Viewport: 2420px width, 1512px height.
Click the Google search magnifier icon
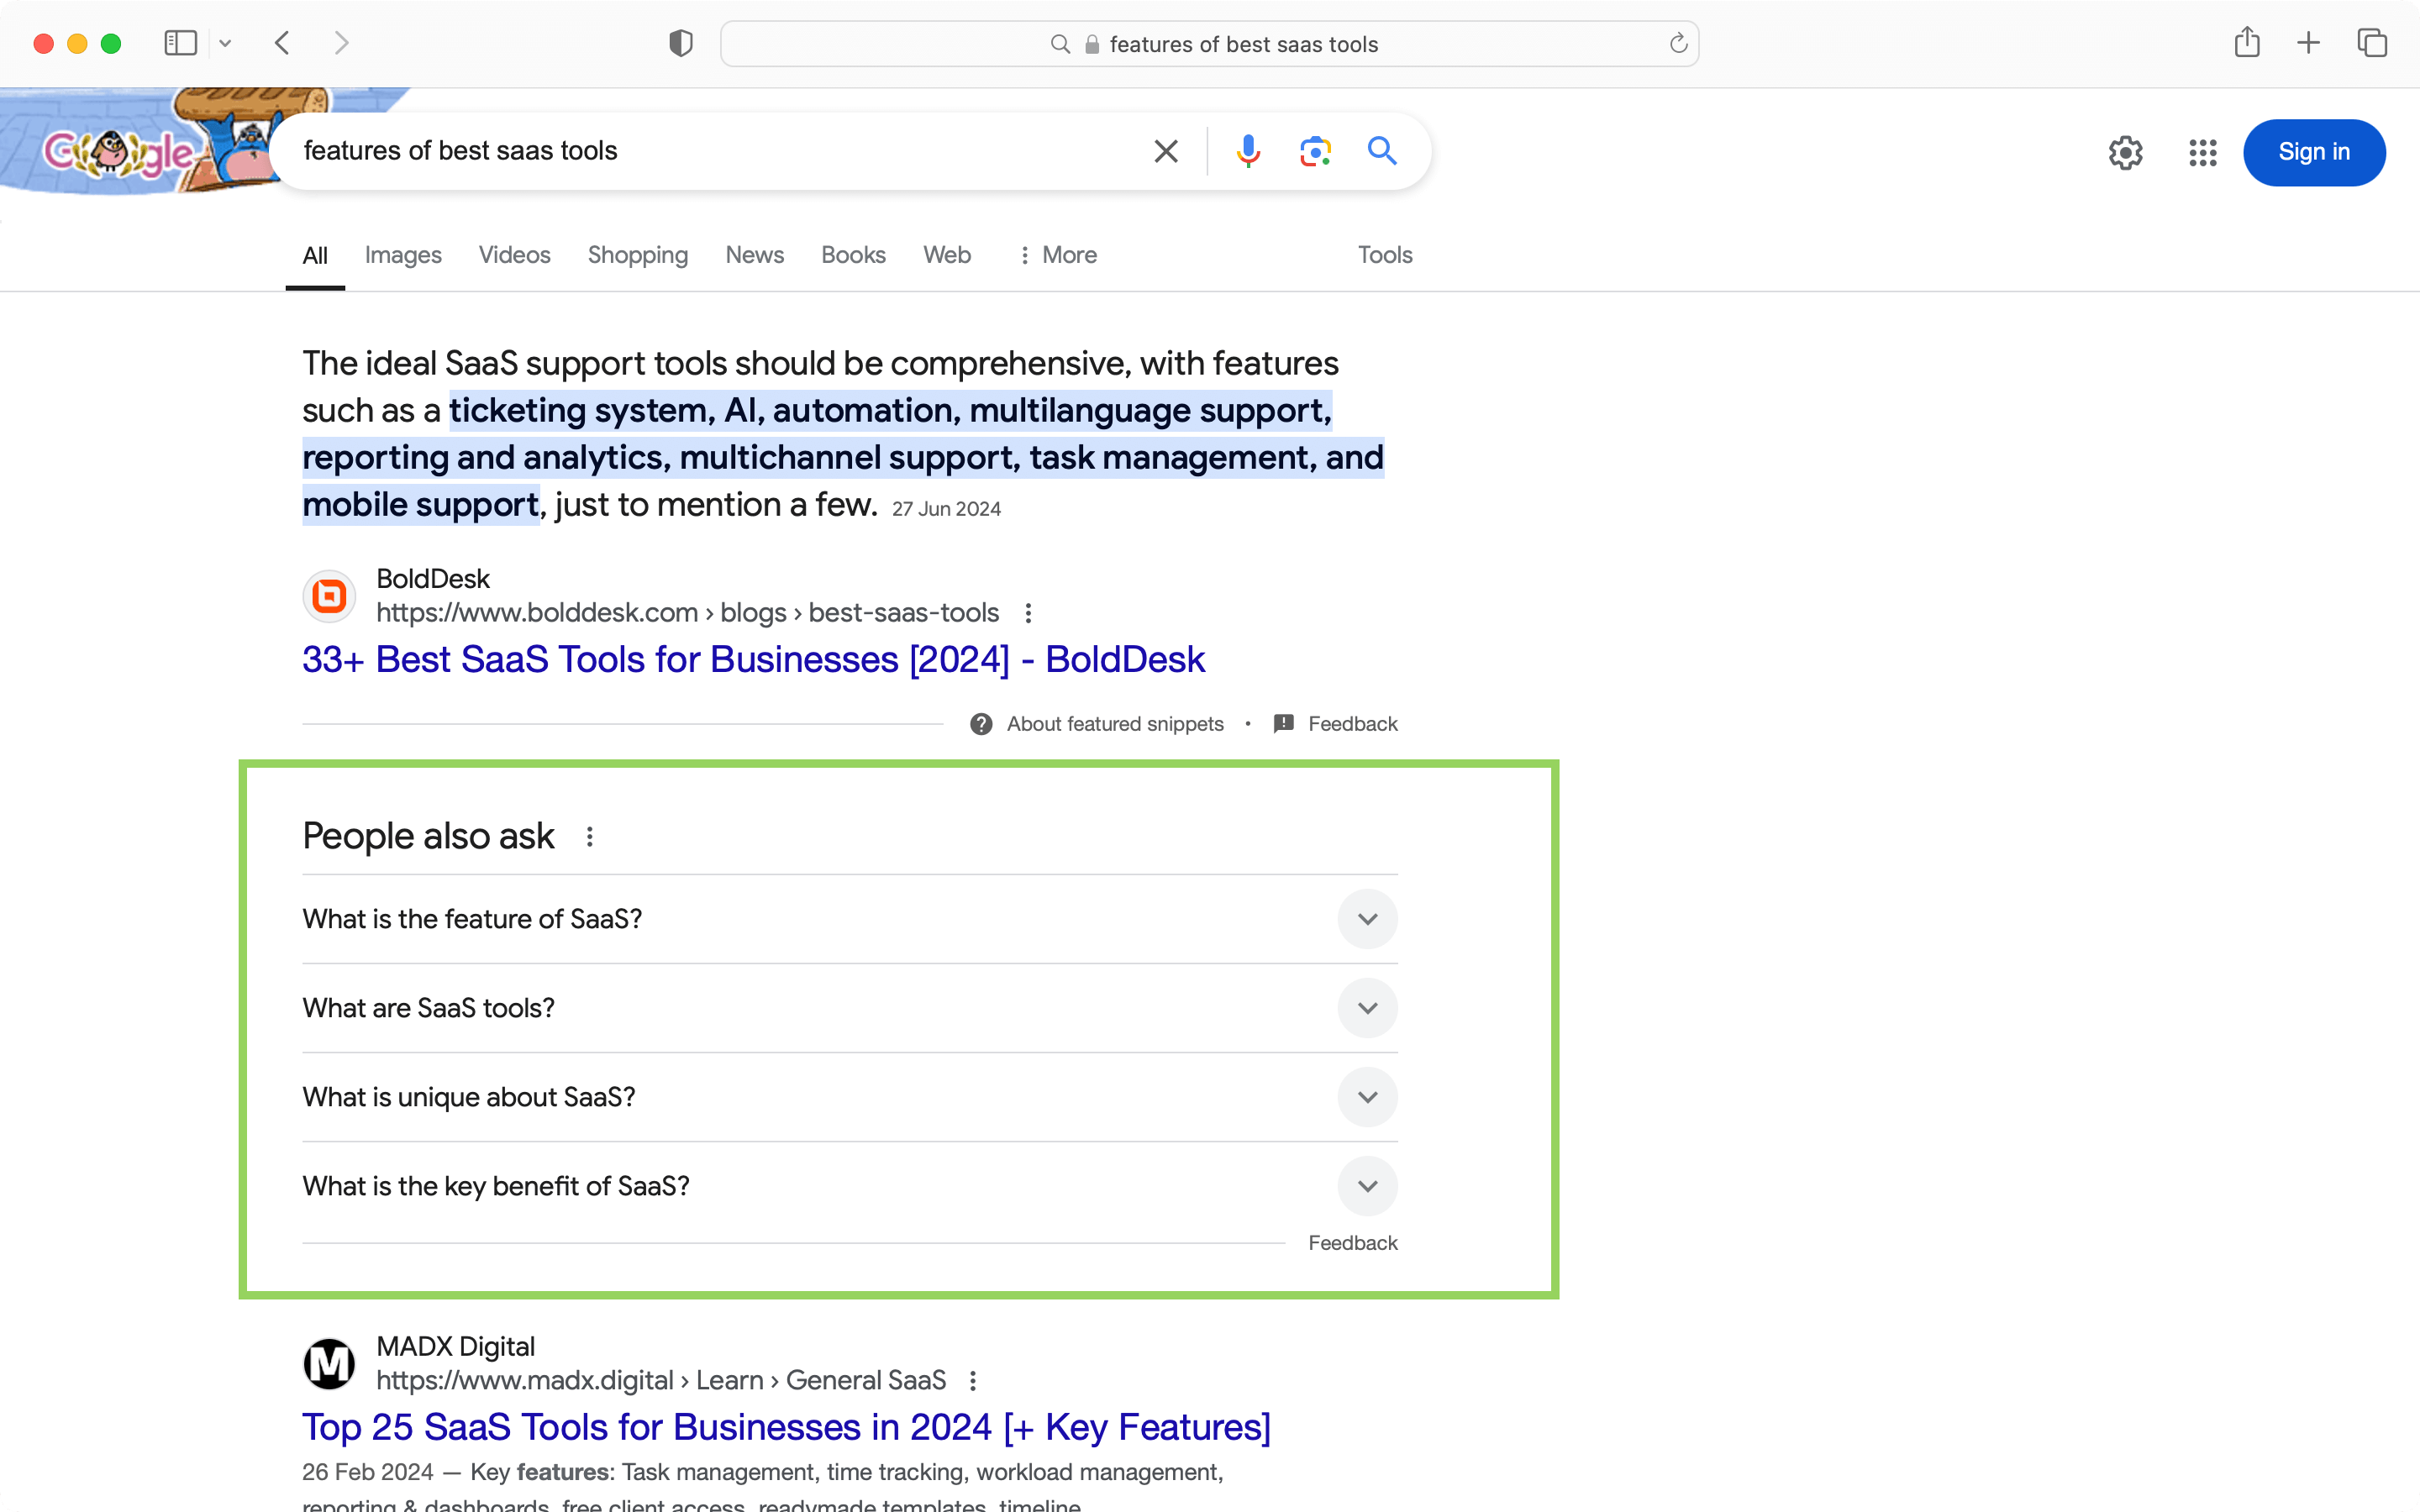(x=1380, y=151)
